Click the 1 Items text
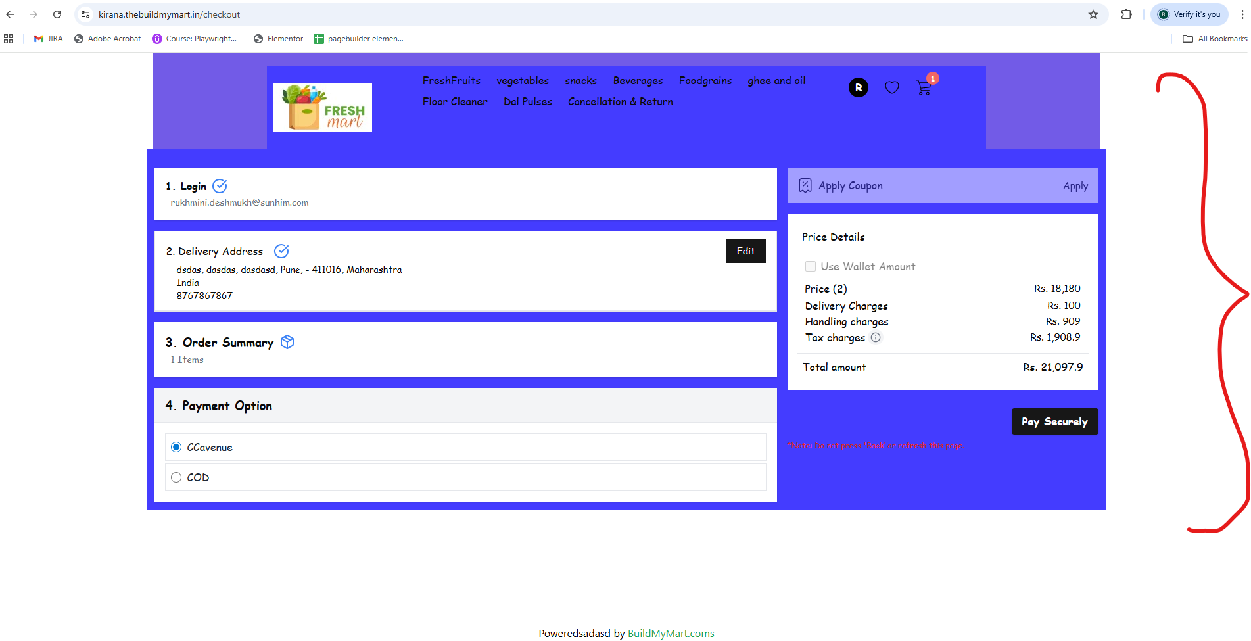Image resolution: width=1251 pixels, height=641 pixels. [x=187, y=360]
